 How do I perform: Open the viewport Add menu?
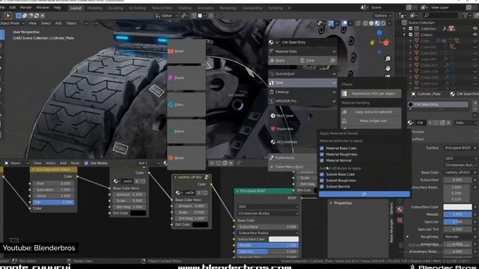pyautogui.click(x=58, y=23)
